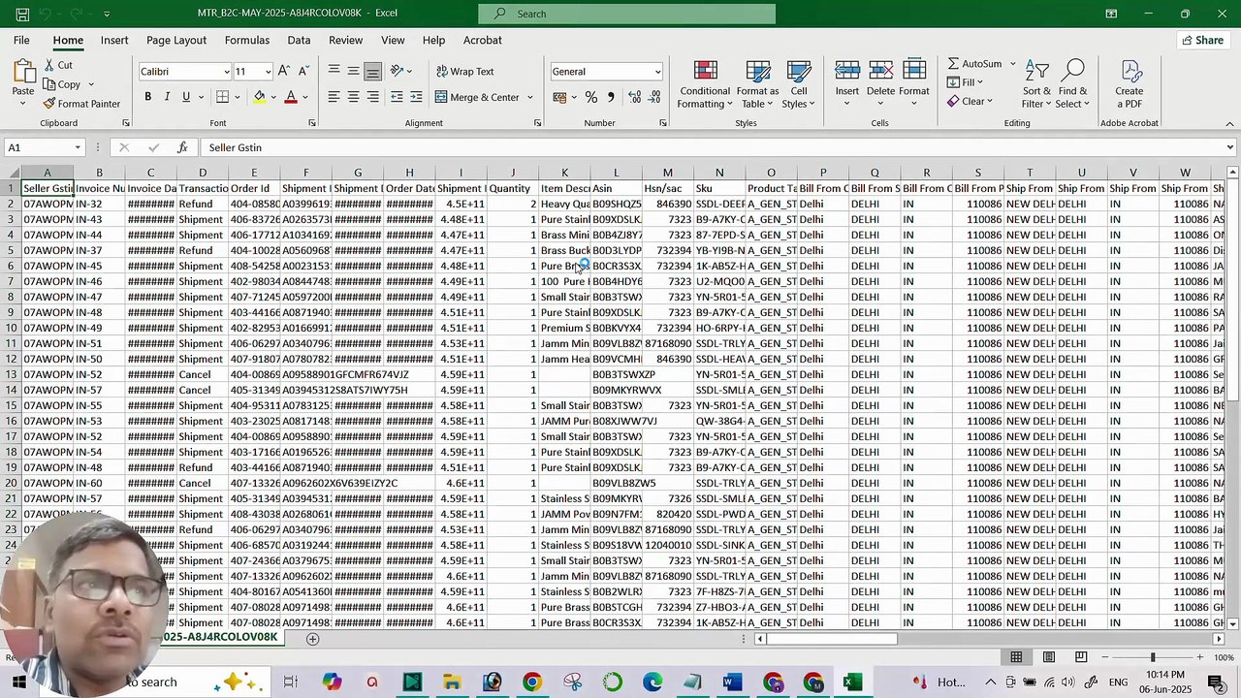
Task: Click the Save icon in title bar
Action: (22, 14)
